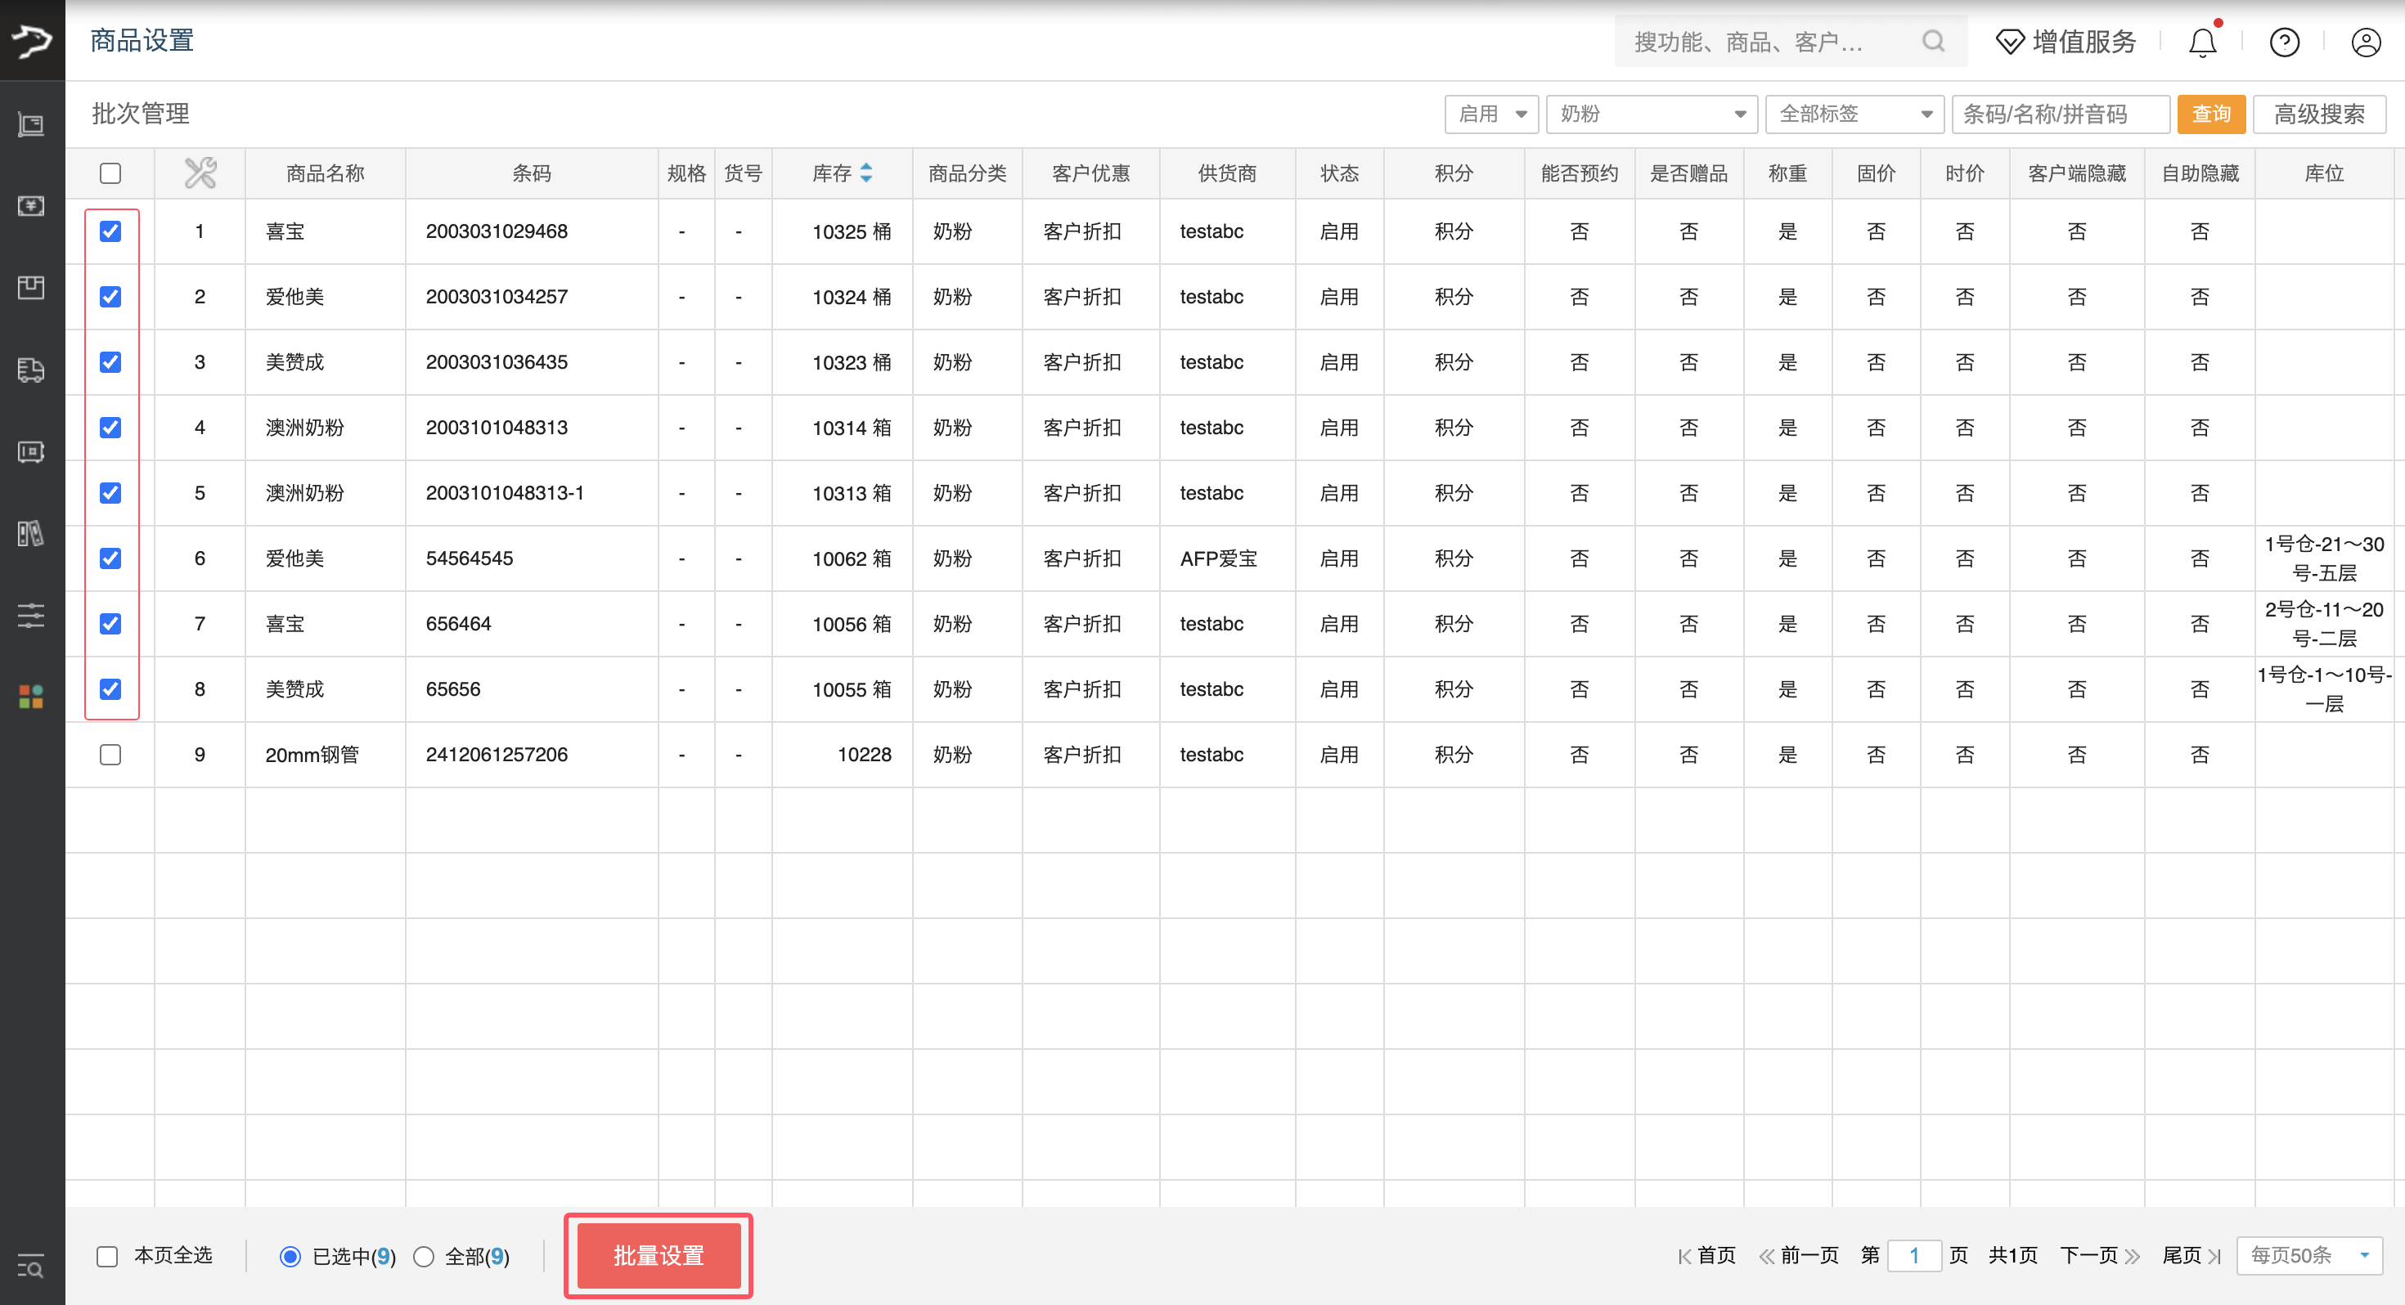Click the column settings wrench icon
2405x1305 pixels.
point(200,173)
